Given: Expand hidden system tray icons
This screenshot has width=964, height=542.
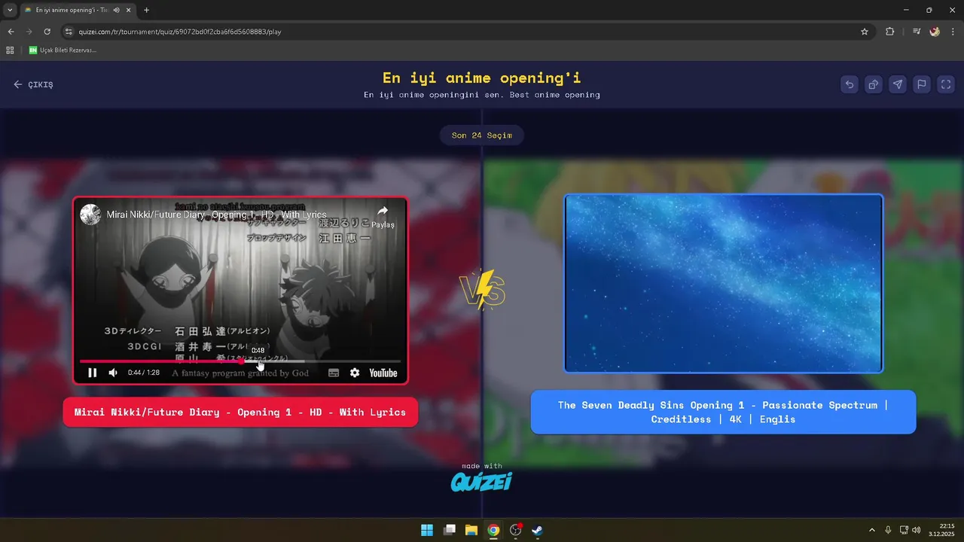Looking at the screenshot, I should click(x=872, y=530).
